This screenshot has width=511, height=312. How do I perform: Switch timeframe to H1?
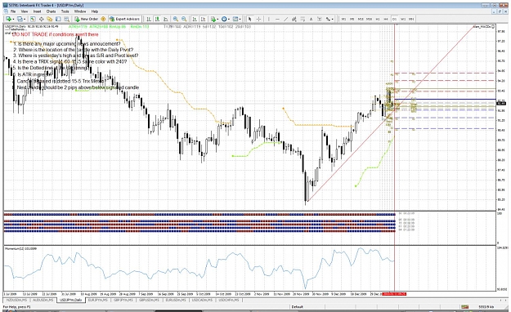(x=378, y=19)
